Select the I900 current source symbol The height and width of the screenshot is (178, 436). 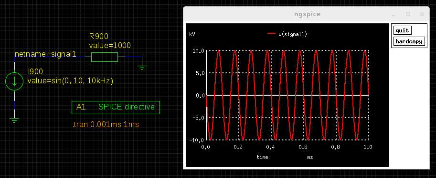click(14, 81)
